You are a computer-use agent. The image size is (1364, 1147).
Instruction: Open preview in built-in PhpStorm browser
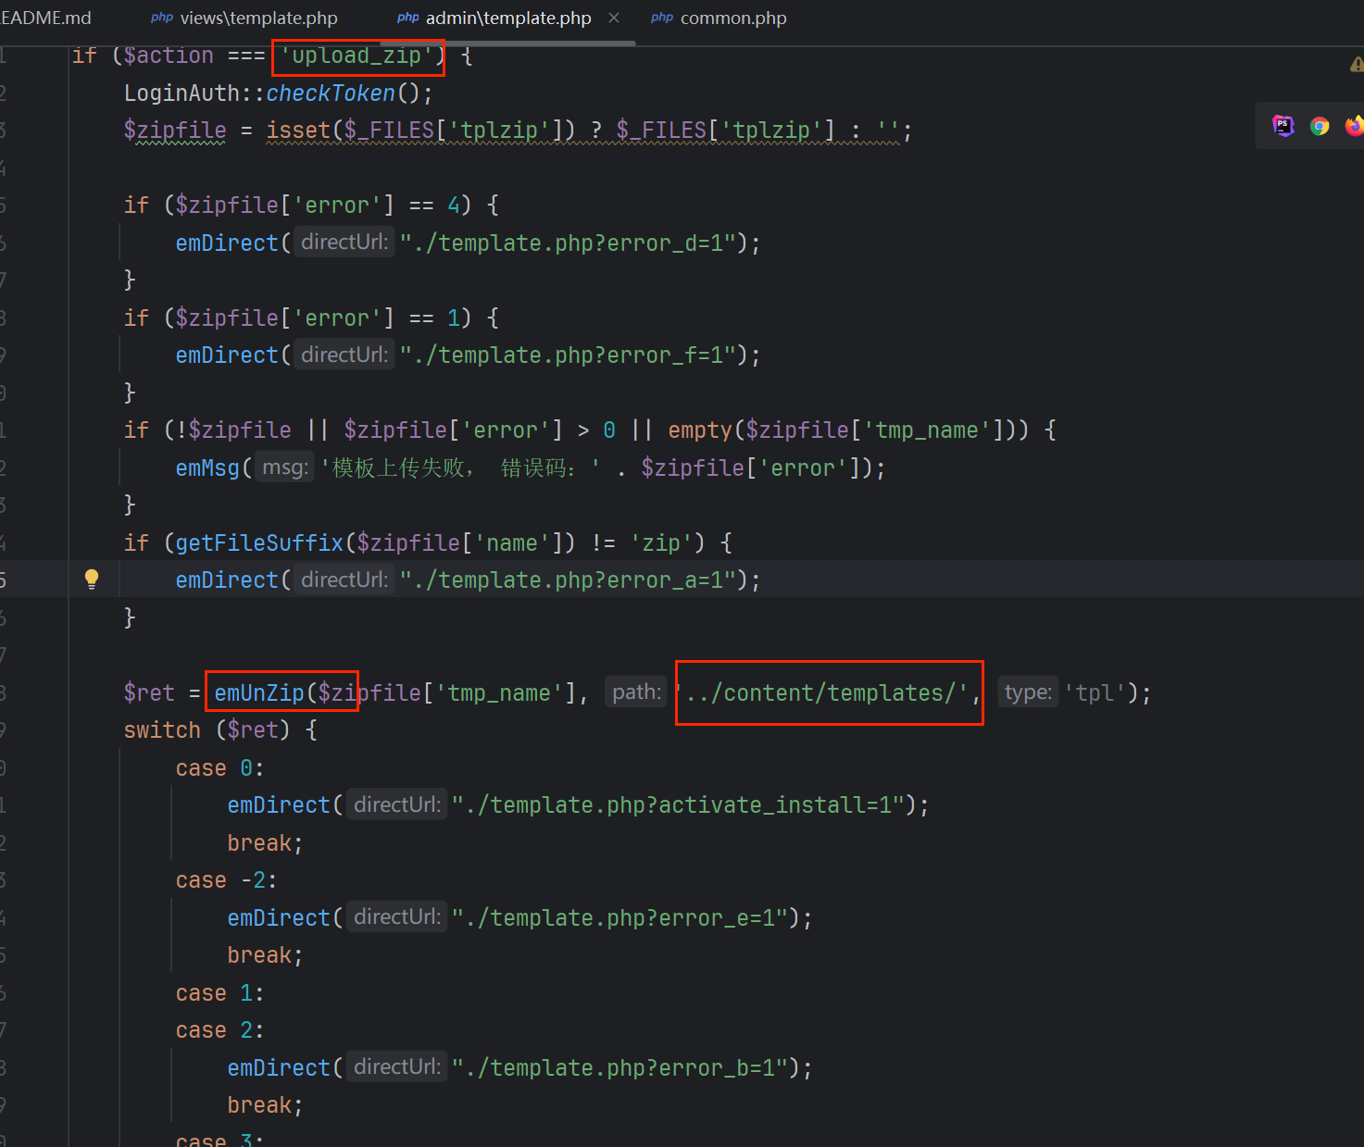[x=1283, y=126]
